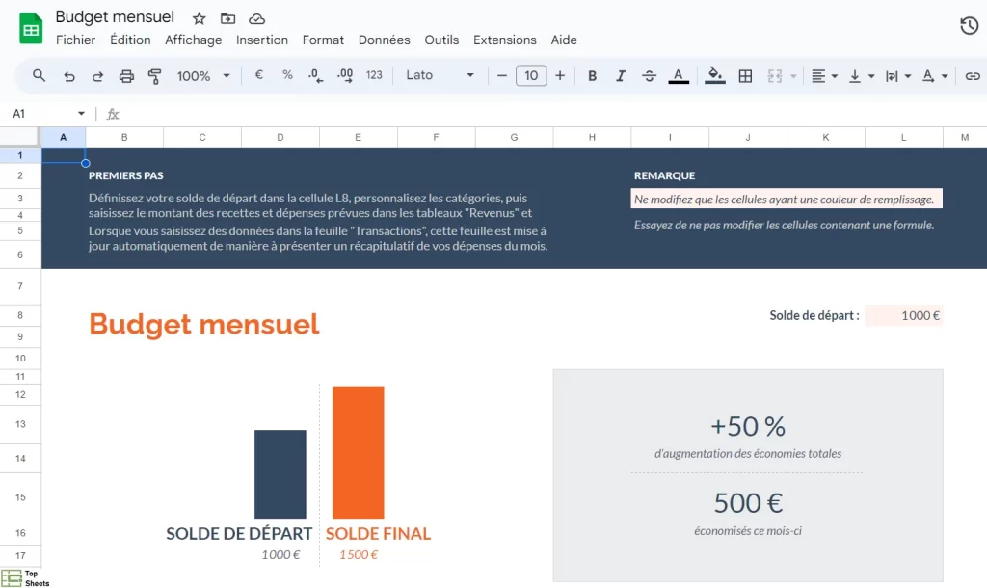Select column L header
Screen dimensions: 987x588
click(x=903, y=137)
